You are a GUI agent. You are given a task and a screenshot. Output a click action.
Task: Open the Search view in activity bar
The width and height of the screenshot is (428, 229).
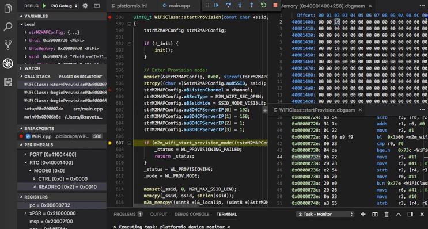[8, 26]
